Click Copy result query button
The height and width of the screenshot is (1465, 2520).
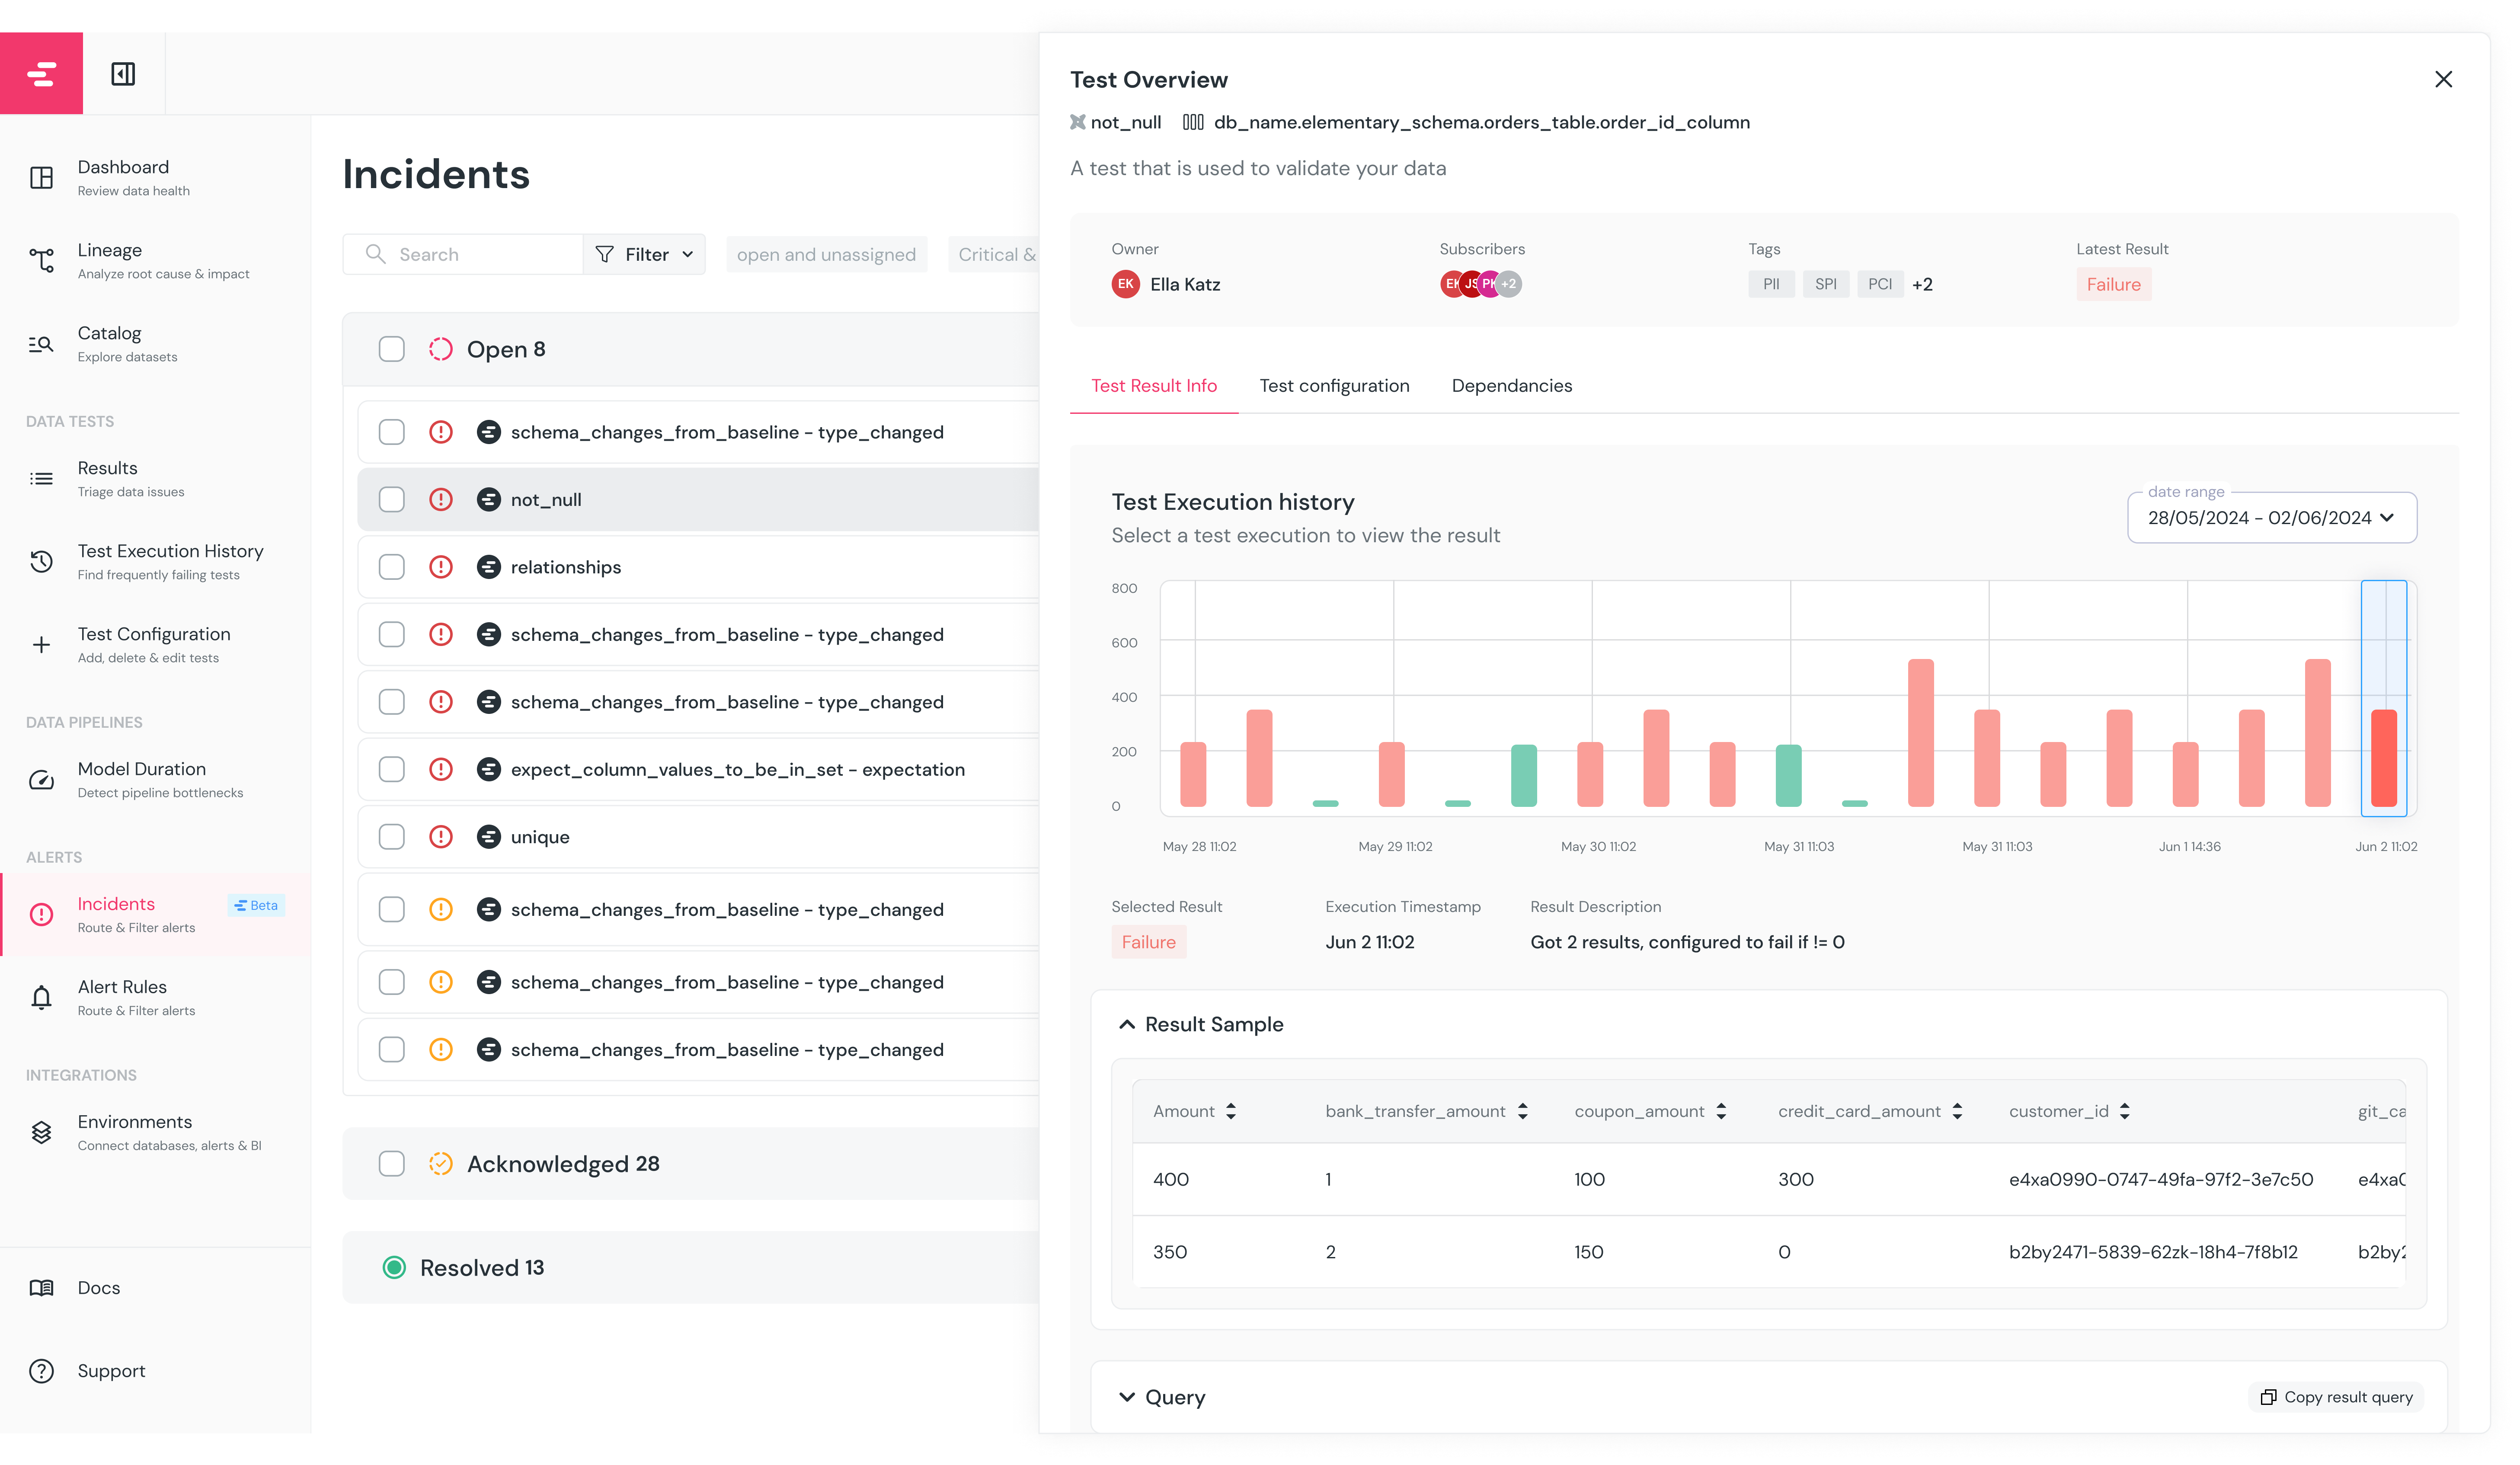click(x=2335, y=1397)
